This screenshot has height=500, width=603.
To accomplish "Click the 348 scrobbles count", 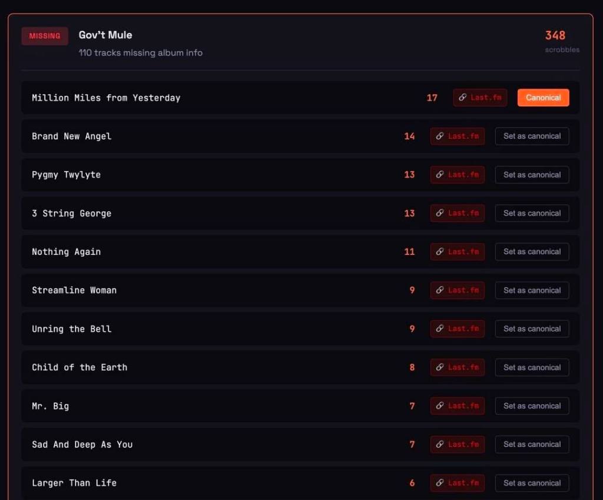I will coord(555,35).
